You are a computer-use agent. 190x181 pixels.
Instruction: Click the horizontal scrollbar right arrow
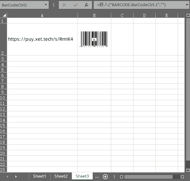click(x=182, y=177)
